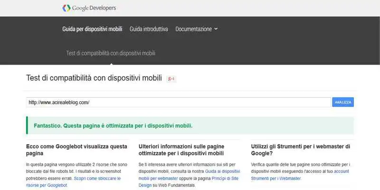This screenshot has height=190, width=380.
Task: Expand the Documentazione dropdown
Action: tap(197, 29)
